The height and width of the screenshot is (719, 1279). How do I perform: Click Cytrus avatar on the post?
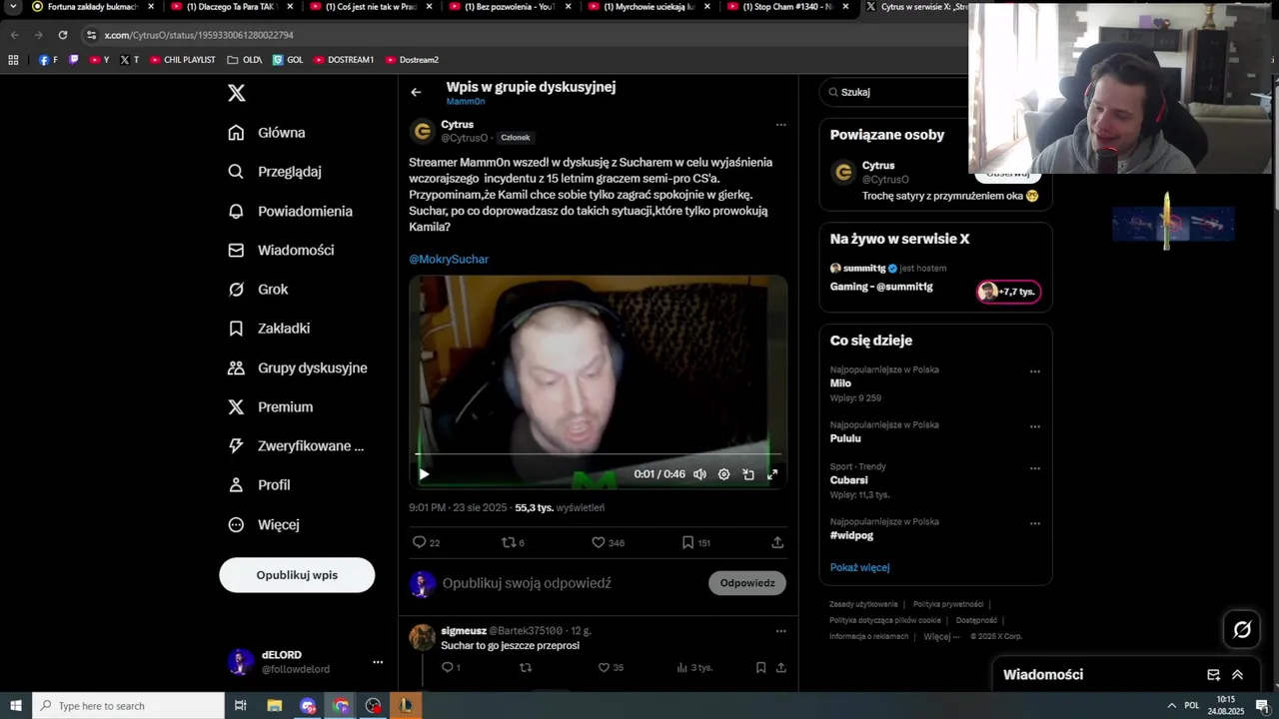pos(423,131)
